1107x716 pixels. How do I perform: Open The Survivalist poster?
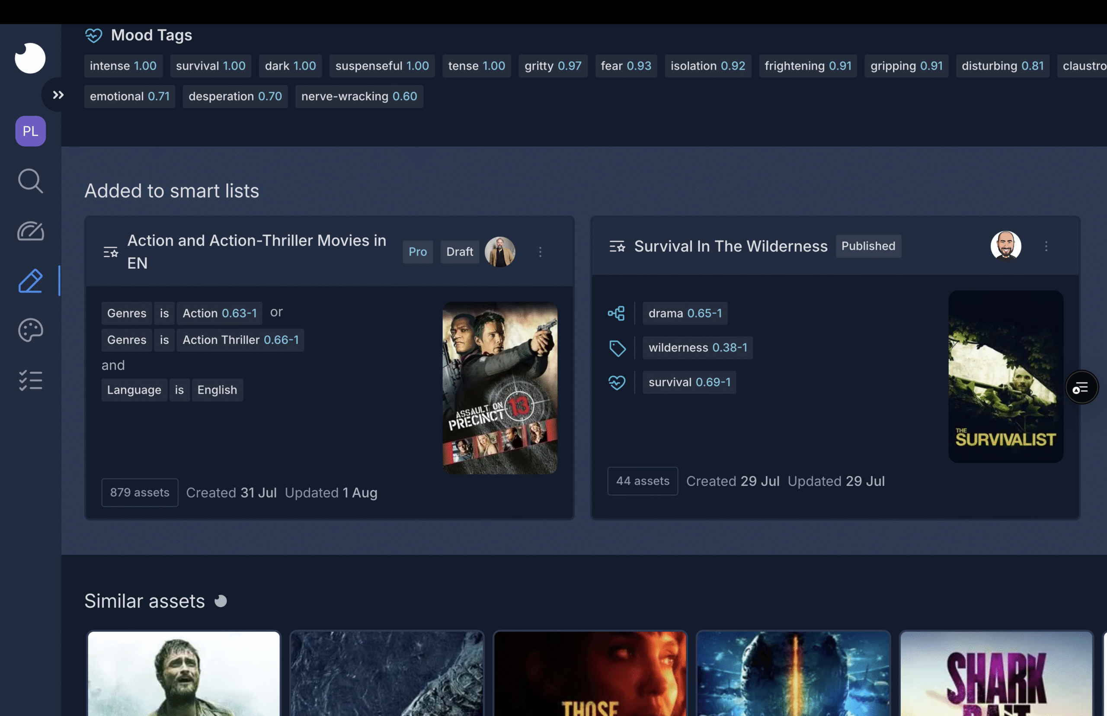pos(1006,376)
